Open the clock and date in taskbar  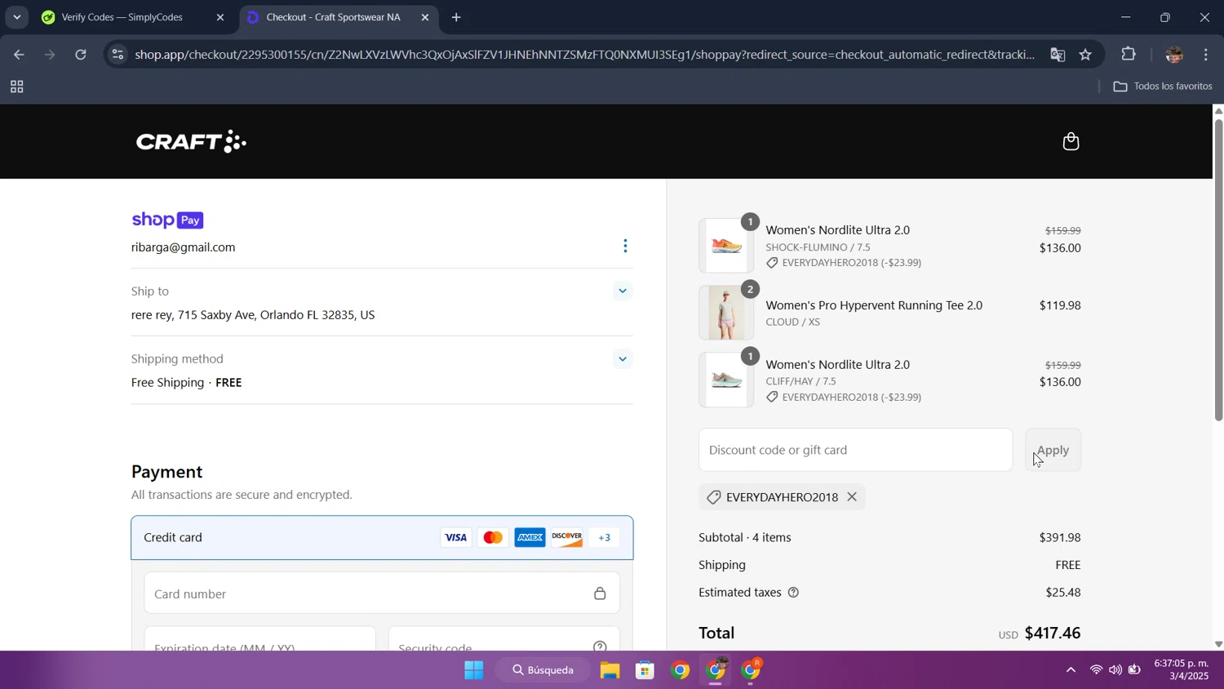pyautogui.click(x=1182, y=669)
